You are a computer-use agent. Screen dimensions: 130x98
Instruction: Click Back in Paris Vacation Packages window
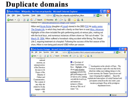point(34,56)
